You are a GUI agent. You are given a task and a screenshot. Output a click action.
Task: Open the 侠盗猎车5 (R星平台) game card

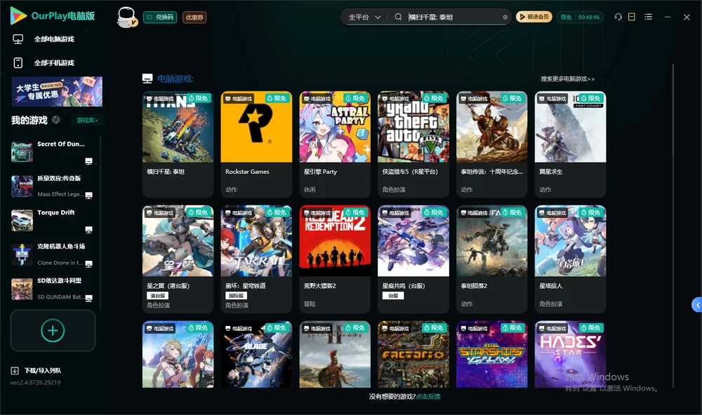tap(413, 144)
